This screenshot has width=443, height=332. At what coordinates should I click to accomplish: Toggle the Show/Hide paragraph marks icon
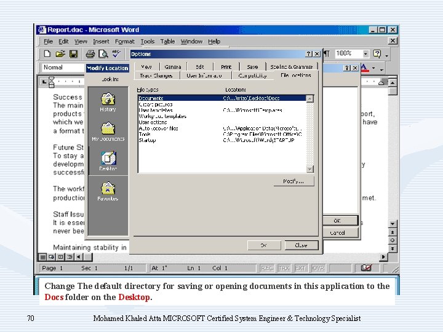[x=327, y=53]
